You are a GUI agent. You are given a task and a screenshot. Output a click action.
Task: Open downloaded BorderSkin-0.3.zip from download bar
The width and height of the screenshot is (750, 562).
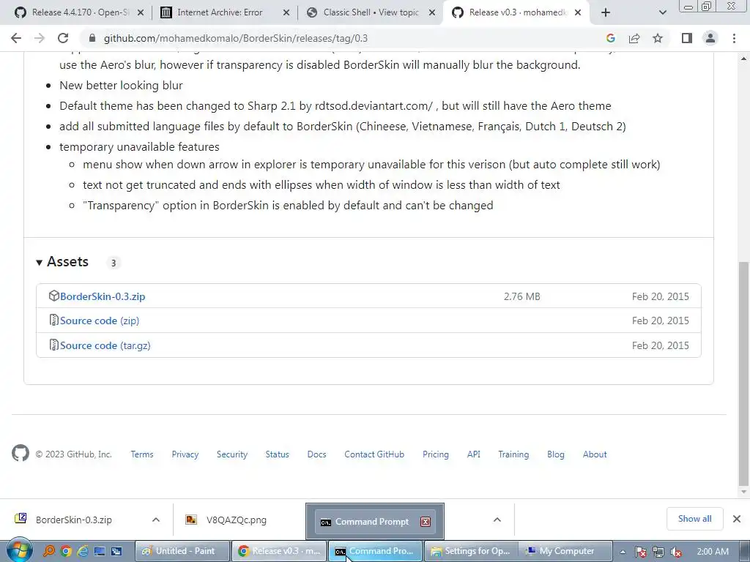tap(74, 520)
